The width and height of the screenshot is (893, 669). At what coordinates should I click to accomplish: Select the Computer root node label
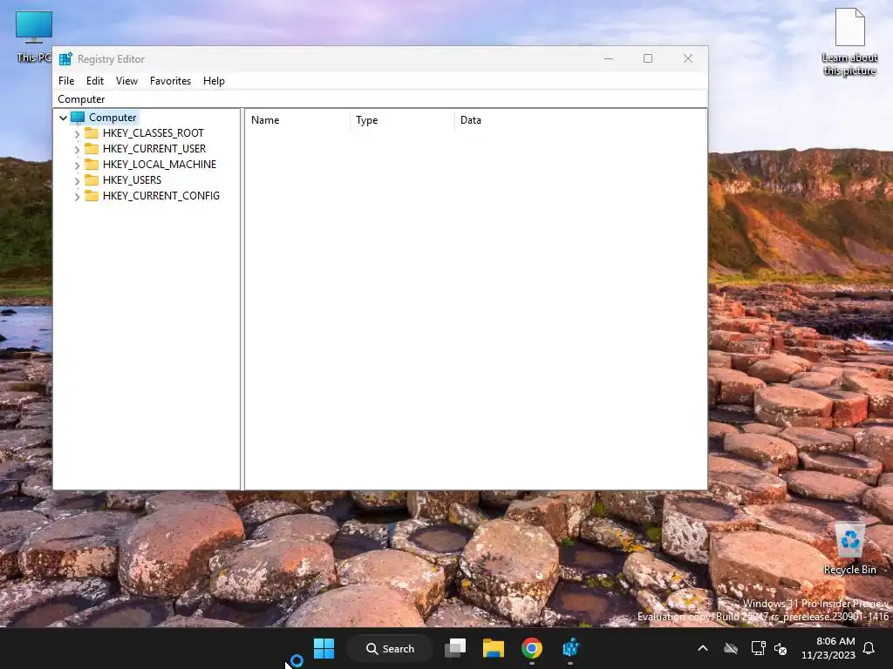(x=112, y=118)
